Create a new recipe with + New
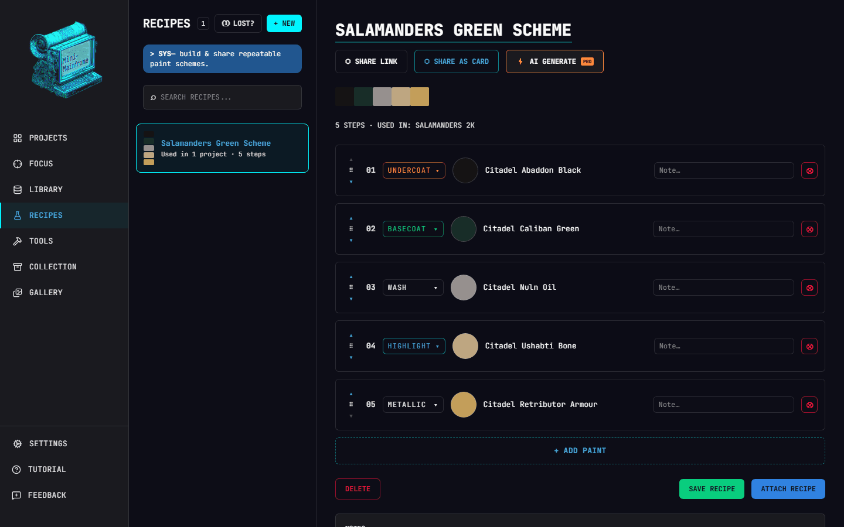The image size is (844, 527). click(x=284, y=23)
